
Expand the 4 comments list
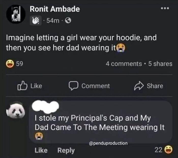123,64
